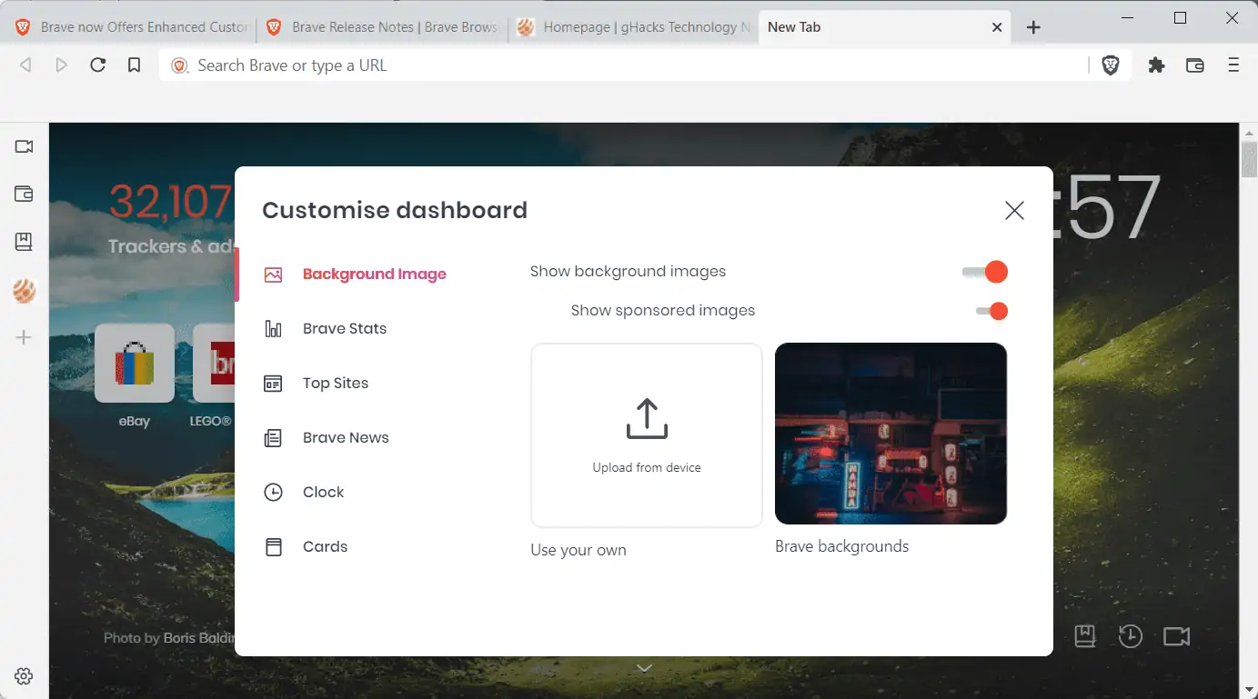Click the Brave Shields lion icon

click(1110, 65)
